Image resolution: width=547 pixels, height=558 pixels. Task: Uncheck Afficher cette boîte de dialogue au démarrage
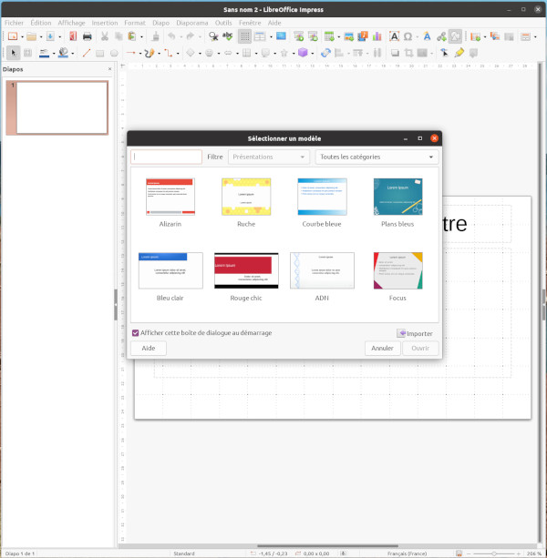pyautogui.click(x=136, y=333)
